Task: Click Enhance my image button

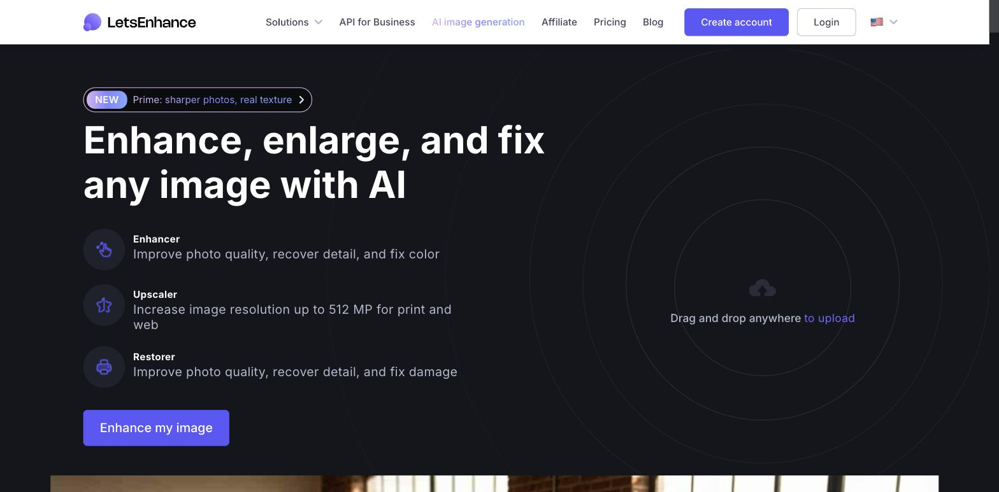Action: [x=156, y=428]
